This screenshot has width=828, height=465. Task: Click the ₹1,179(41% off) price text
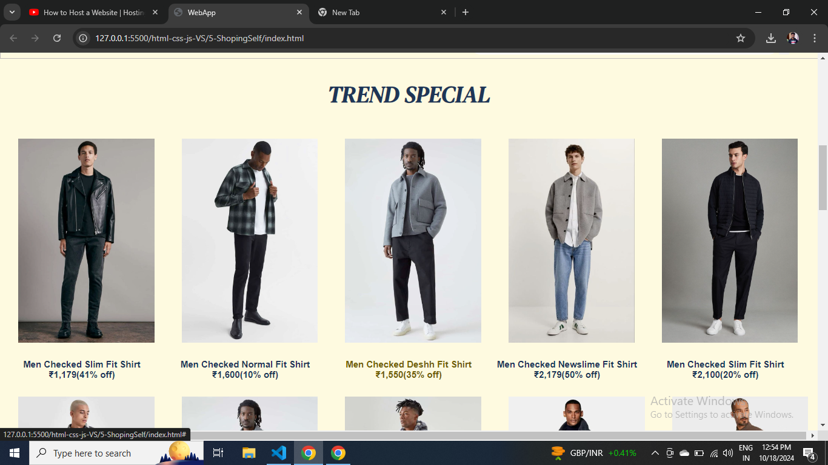pyautogui.click(x=82, y=375)
